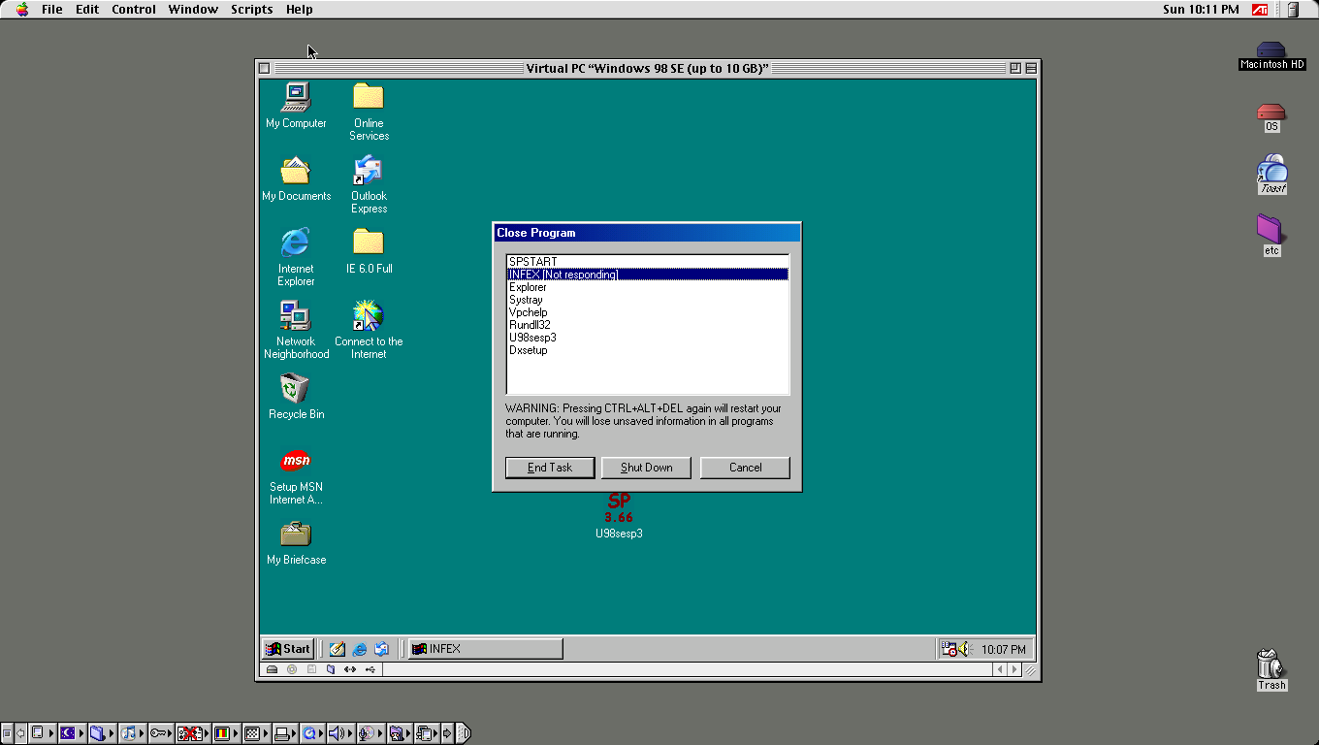Open the iTunes music note control strip module

pyautogui.click(x=132, y=733)
